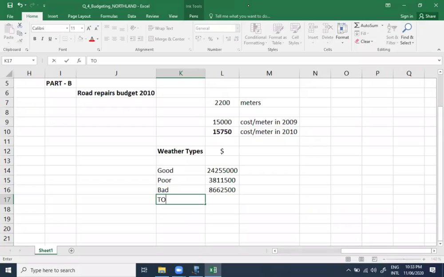Switch to Page Layout view
The height and width of the screenshot is (277, 444).
(x=361, y=259)
